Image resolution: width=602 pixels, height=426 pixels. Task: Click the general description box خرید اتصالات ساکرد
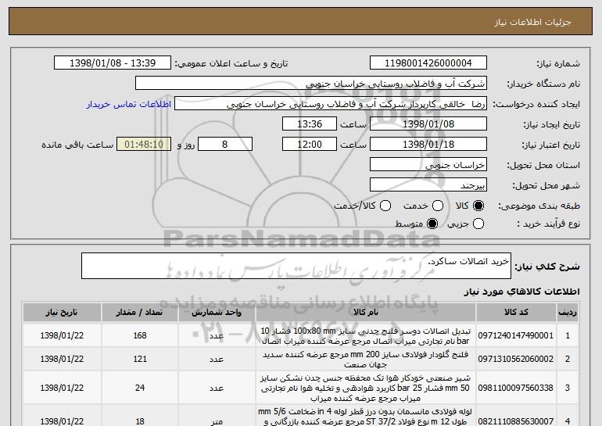pos(296,266)
